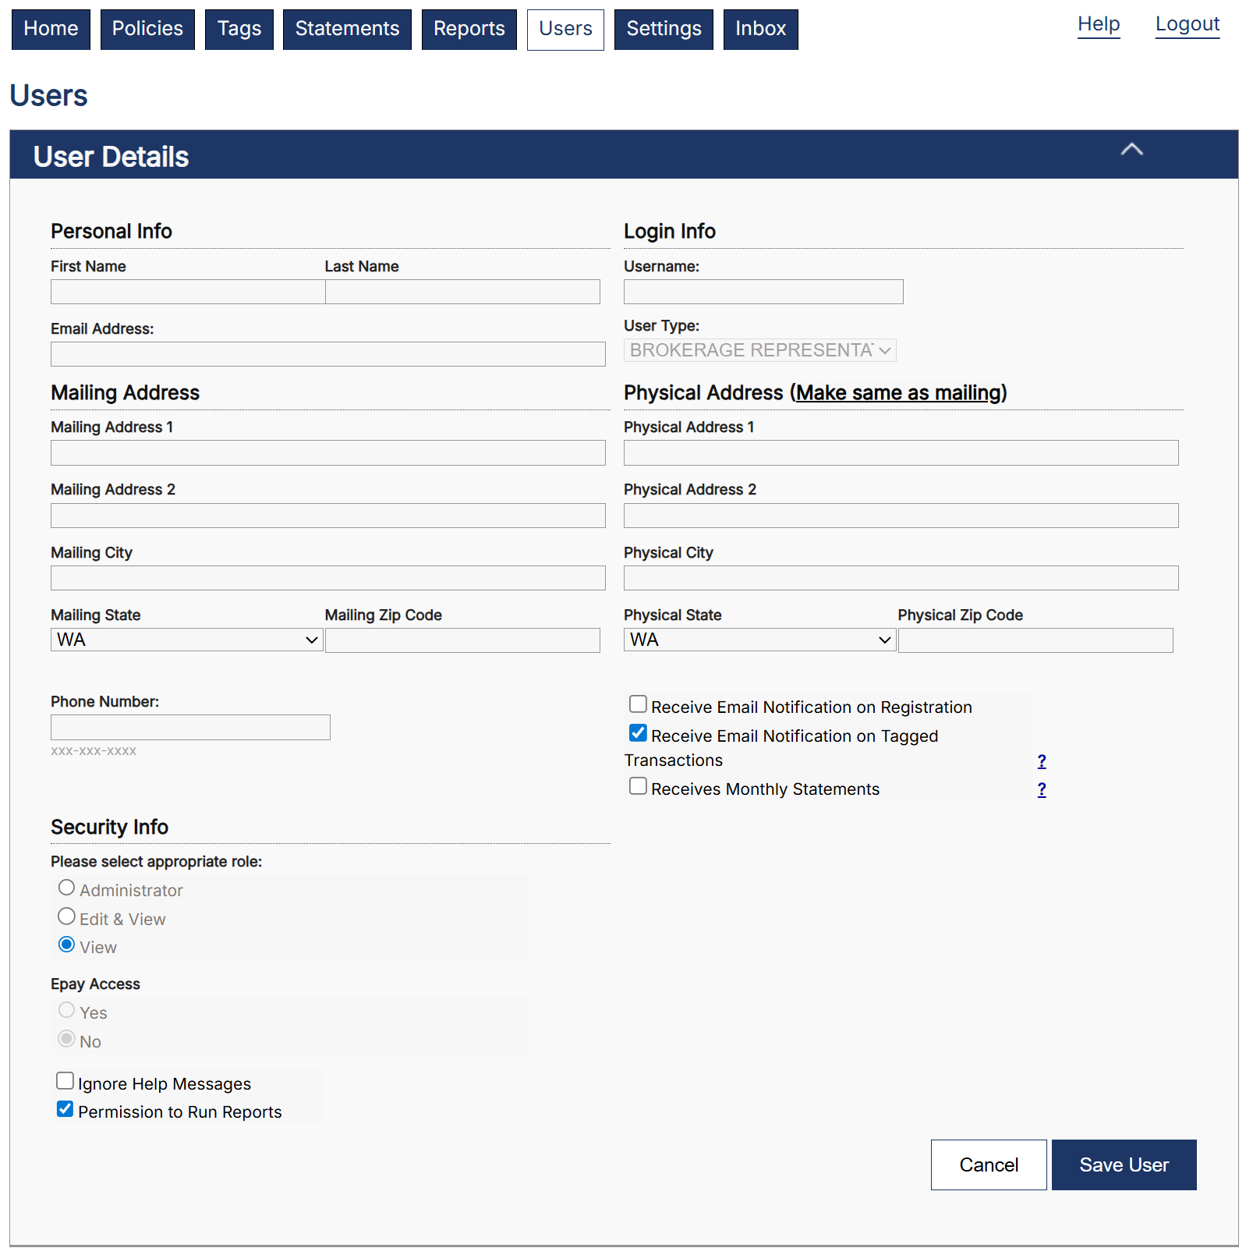Select the Edit & View role

point(67,916)
